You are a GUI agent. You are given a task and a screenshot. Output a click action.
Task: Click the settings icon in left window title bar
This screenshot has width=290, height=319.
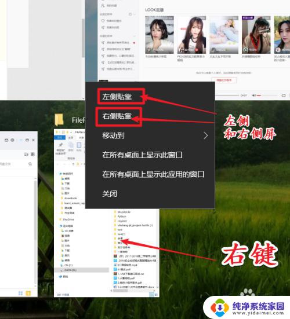pyautogui.click(x=12, y=140)
